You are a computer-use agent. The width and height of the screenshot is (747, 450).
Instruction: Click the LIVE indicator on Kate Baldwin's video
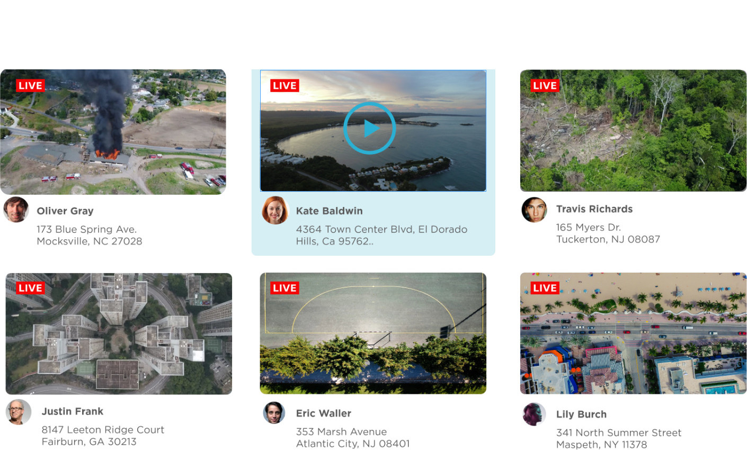284,85
